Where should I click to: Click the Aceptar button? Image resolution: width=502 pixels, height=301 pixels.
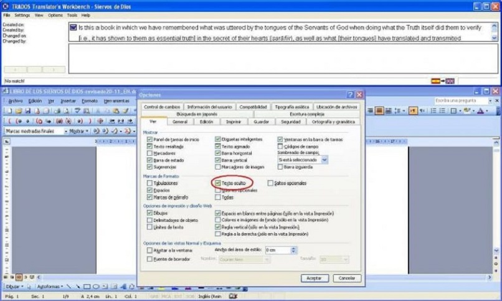315,278
